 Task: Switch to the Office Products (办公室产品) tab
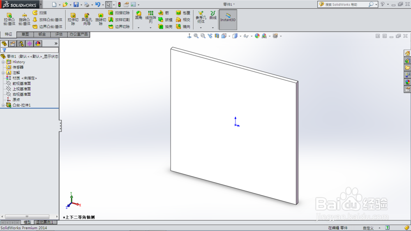pyautogui.click(x=79, y=35)
